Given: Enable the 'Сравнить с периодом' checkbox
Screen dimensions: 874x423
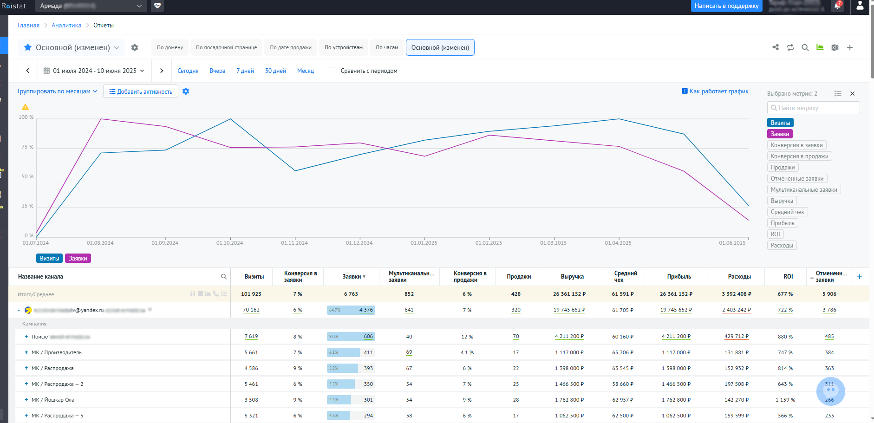Looking at the screenshot, I should [x=333, y=71].
